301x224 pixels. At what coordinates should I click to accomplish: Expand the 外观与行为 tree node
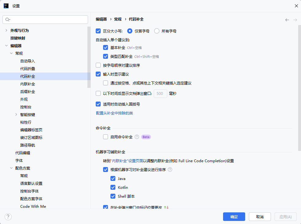point(6,31)
